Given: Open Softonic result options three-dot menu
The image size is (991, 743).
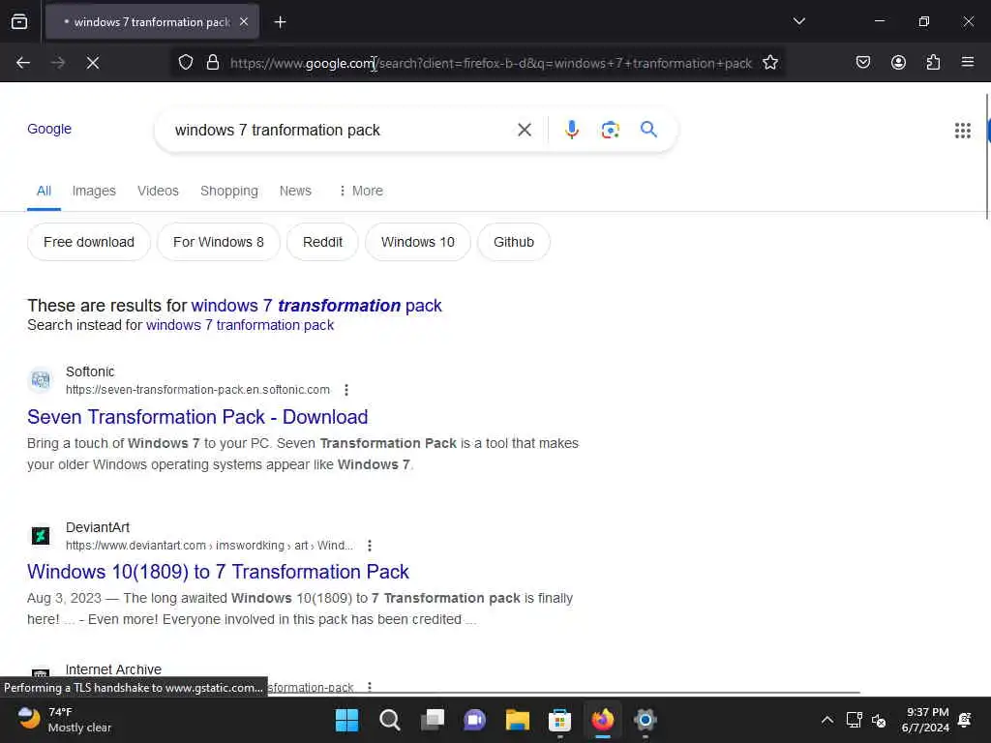Looking at the screenshot, I should click(346, 390).
